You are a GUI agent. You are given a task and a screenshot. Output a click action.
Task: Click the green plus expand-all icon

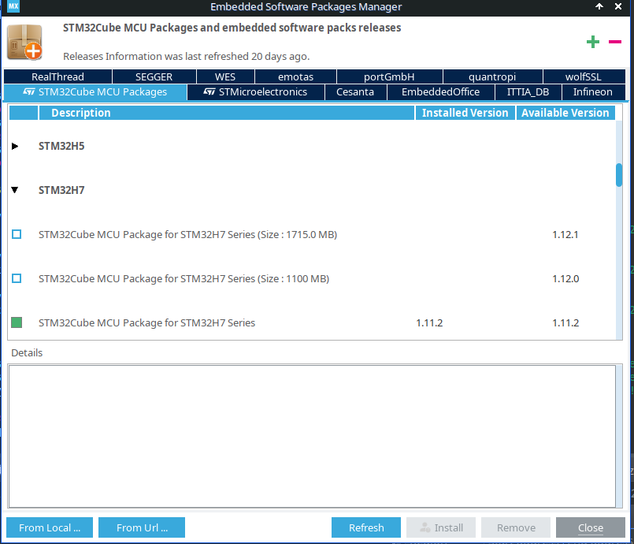click(x=593, y=42)
